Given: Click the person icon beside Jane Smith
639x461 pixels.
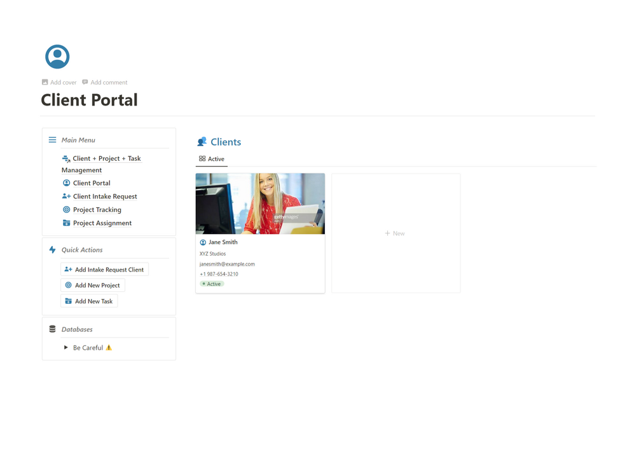Looking at the screenshot, I should click(x=203, y=242).
